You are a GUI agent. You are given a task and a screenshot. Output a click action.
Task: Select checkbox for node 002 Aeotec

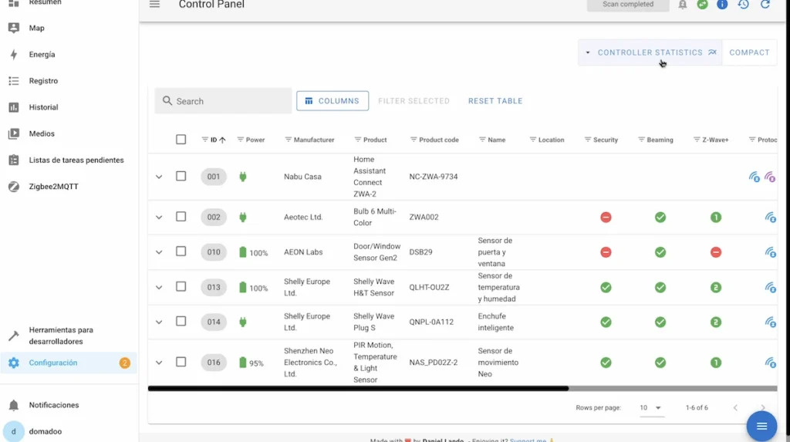tap(181, 217)
